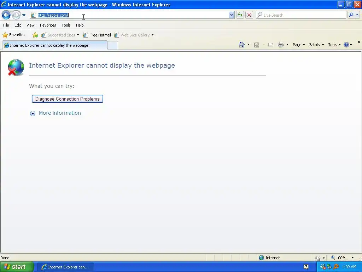
Task: Open Free Hotmail favorite
Action: (97, 35)
